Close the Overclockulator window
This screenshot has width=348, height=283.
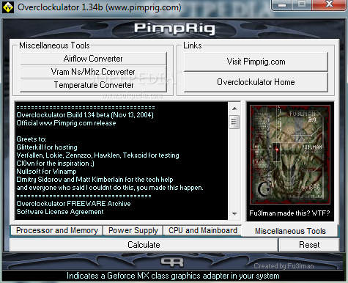329,4
